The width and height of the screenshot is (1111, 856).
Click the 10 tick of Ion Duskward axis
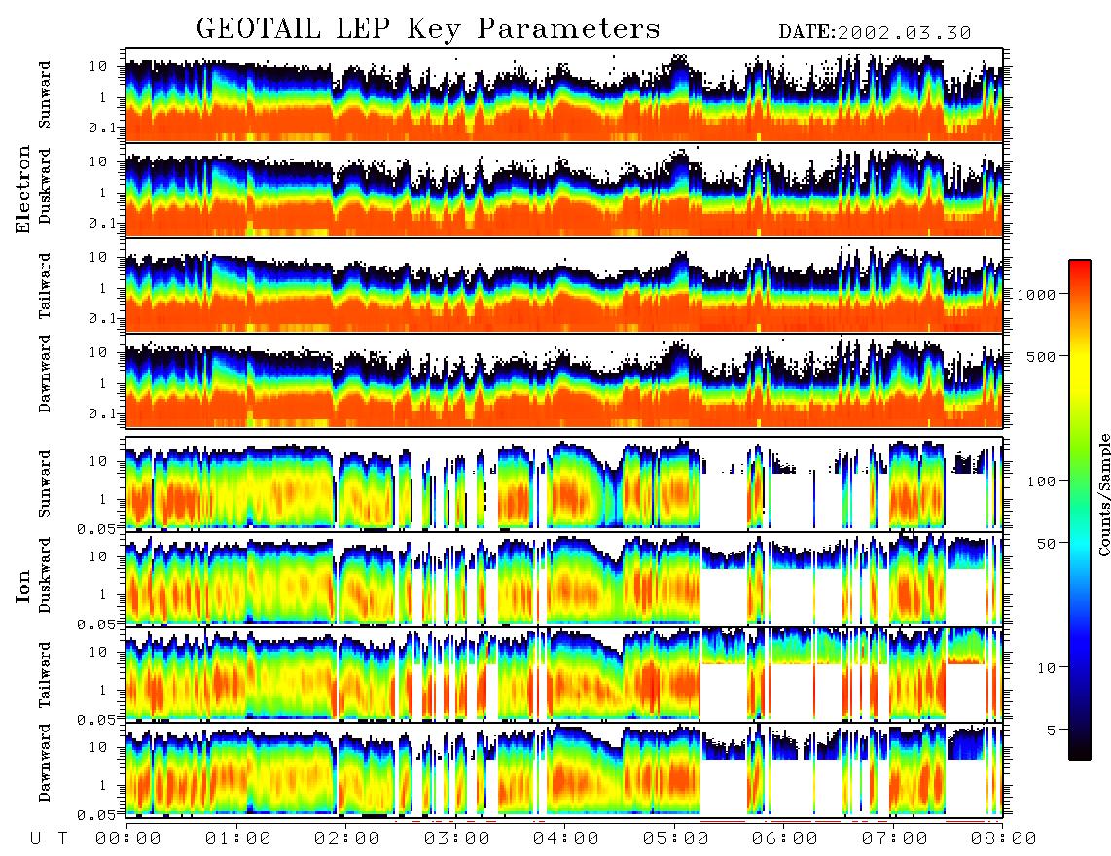98,557
